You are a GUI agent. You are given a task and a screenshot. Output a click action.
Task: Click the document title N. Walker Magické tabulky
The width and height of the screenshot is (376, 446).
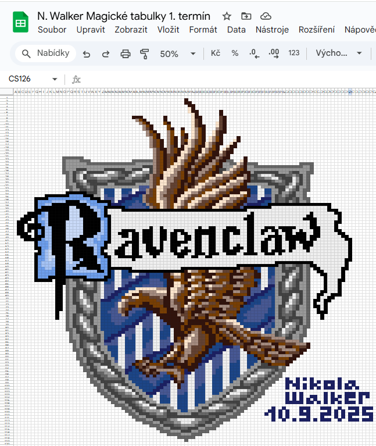(x=124, y=16)
